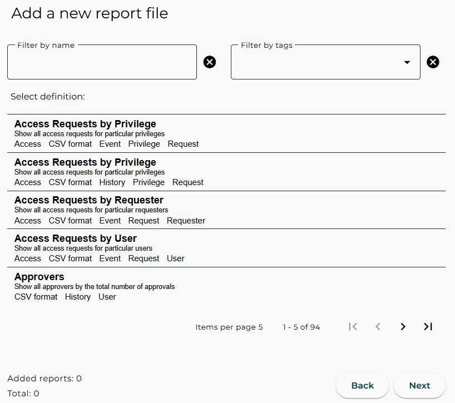Image resolution: width=455 pixels, height=403 pixels.
Task: Clear the Filter by name field
Action: click(x=210, y=62)
